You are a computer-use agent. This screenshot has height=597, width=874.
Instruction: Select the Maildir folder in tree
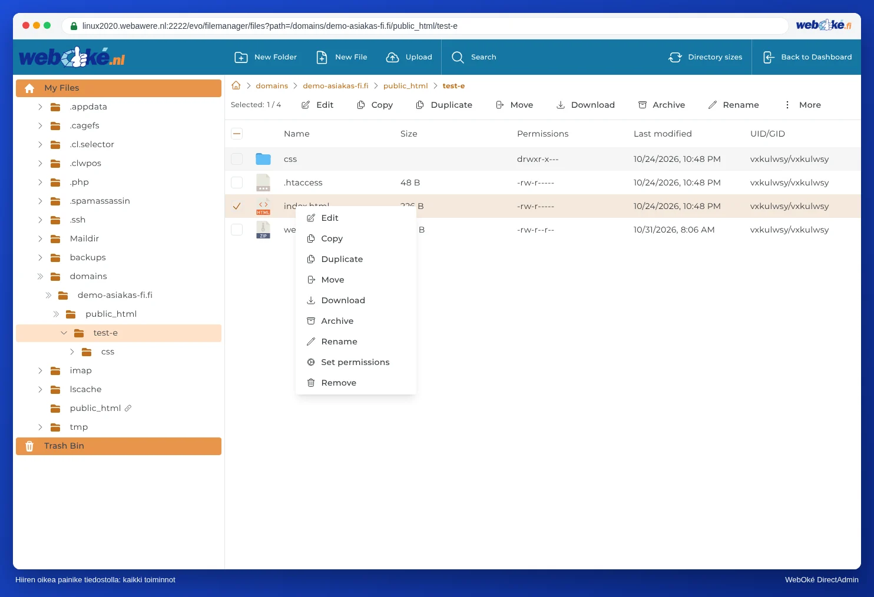point(84,238)
